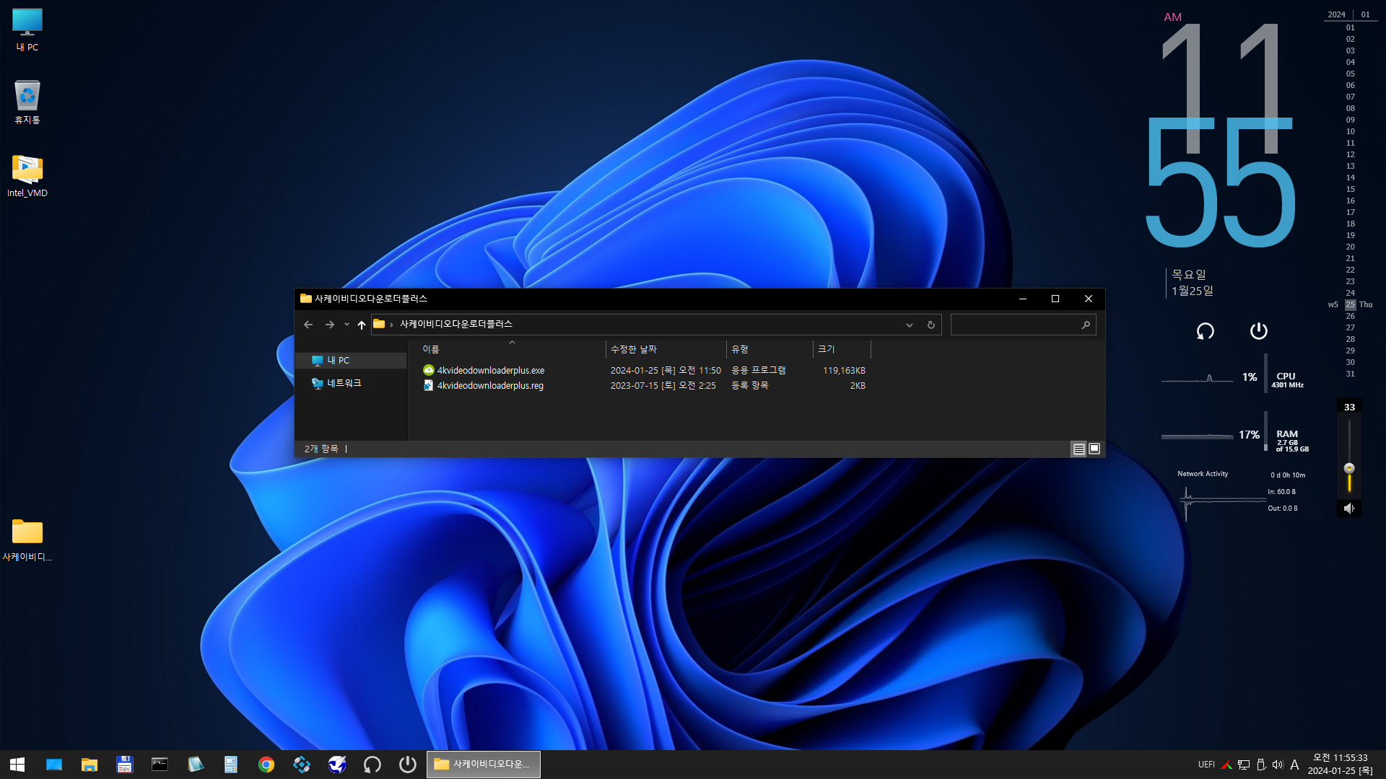Click the desktop widget restart icon

click(x=1206, y=331)
